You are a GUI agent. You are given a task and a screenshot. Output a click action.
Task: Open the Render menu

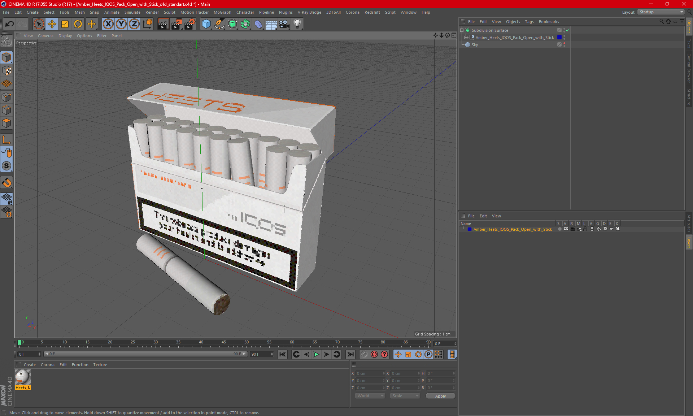click(152, 12)
